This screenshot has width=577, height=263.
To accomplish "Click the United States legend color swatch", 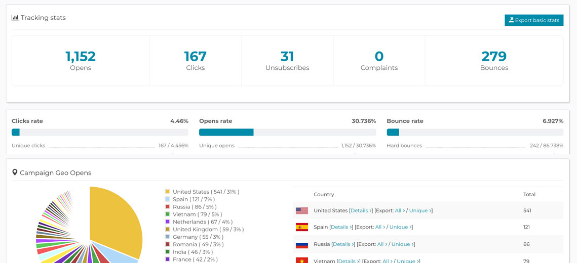I will pyautogui.click(x=168, y=191).
